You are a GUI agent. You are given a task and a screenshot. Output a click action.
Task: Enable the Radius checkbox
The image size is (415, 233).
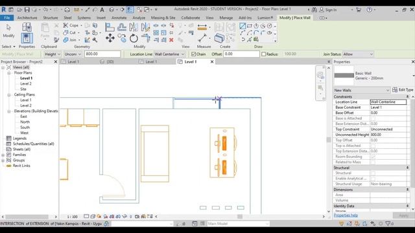click(263, 54)
